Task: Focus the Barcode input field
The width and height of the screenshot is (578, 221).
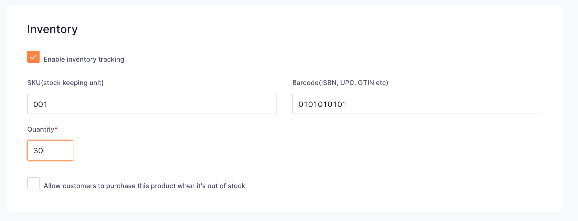Action: pyautogui.click(x=417, y=104)
